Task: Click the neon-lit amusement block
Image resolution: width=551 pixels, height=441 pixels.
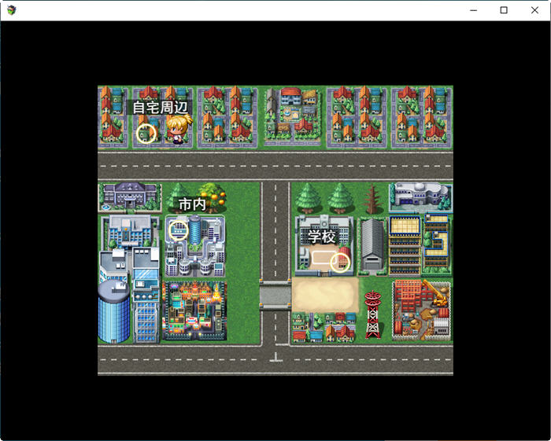Action: (x=194, y=311)
